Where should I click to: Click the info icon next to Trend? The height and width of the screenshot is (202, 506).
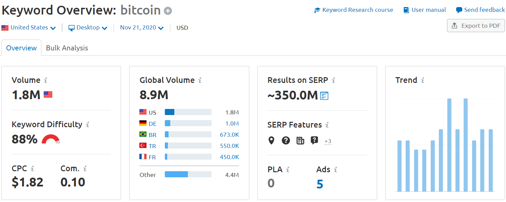pos(423,80)
